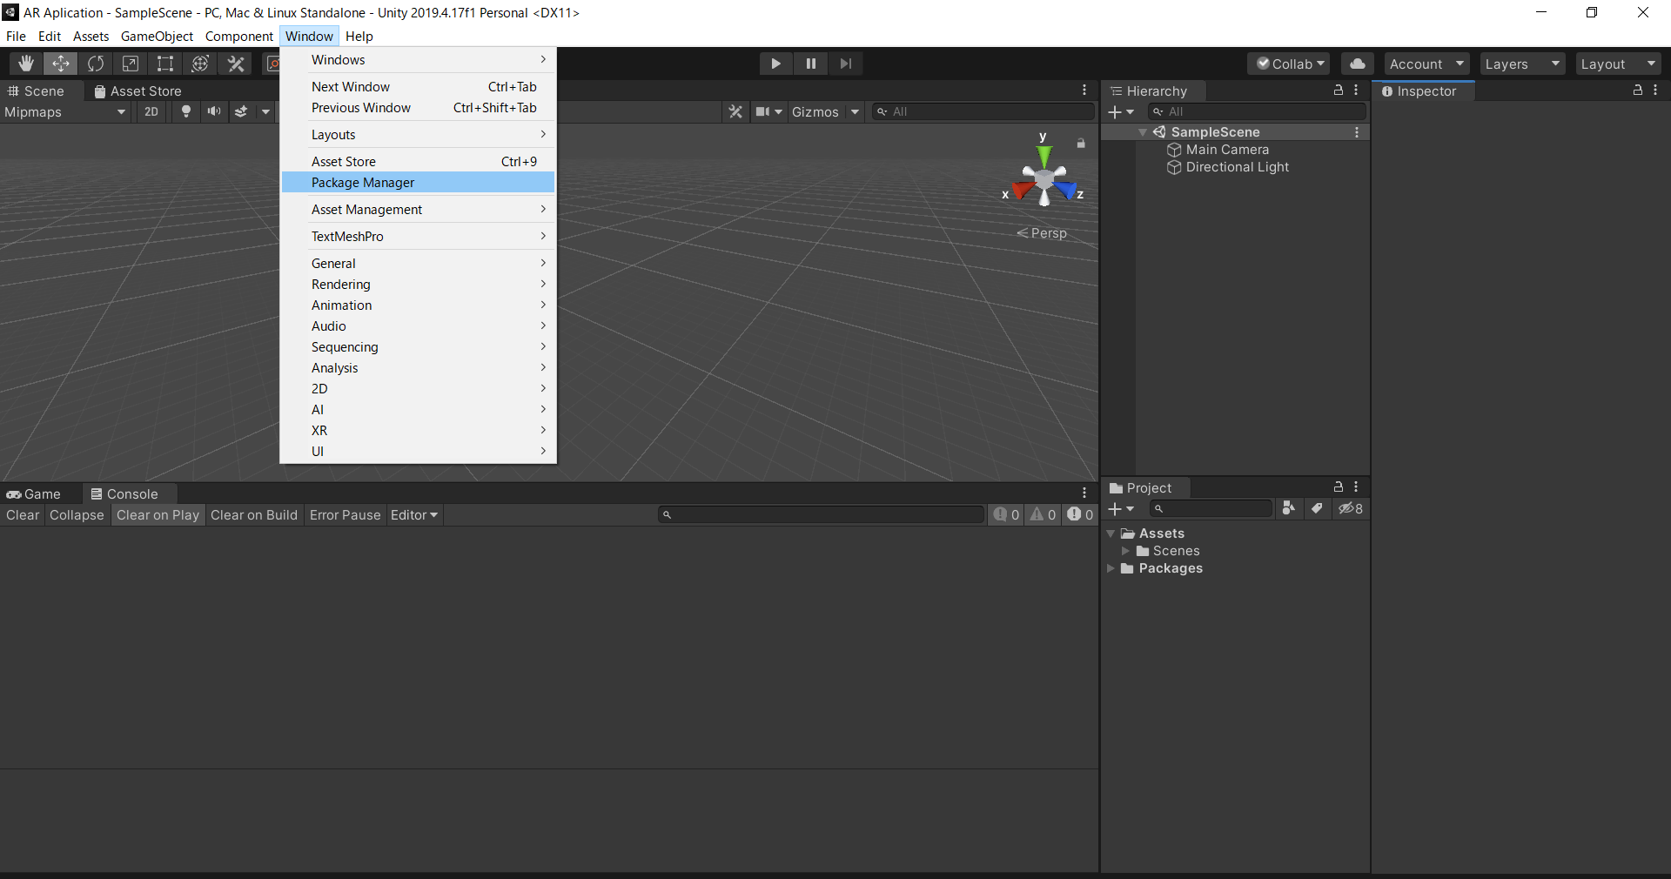1671x879 pixels.
Task: Click the camera icon next to Gizmos
Action: coord(763,111)
